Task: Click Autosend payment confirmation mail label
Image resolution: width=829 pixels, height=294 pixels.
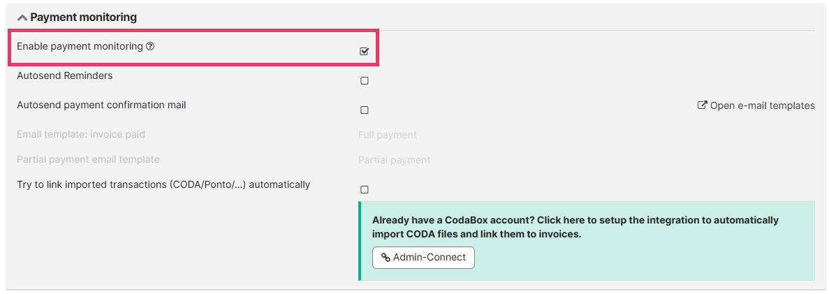Action: (101, 105)
